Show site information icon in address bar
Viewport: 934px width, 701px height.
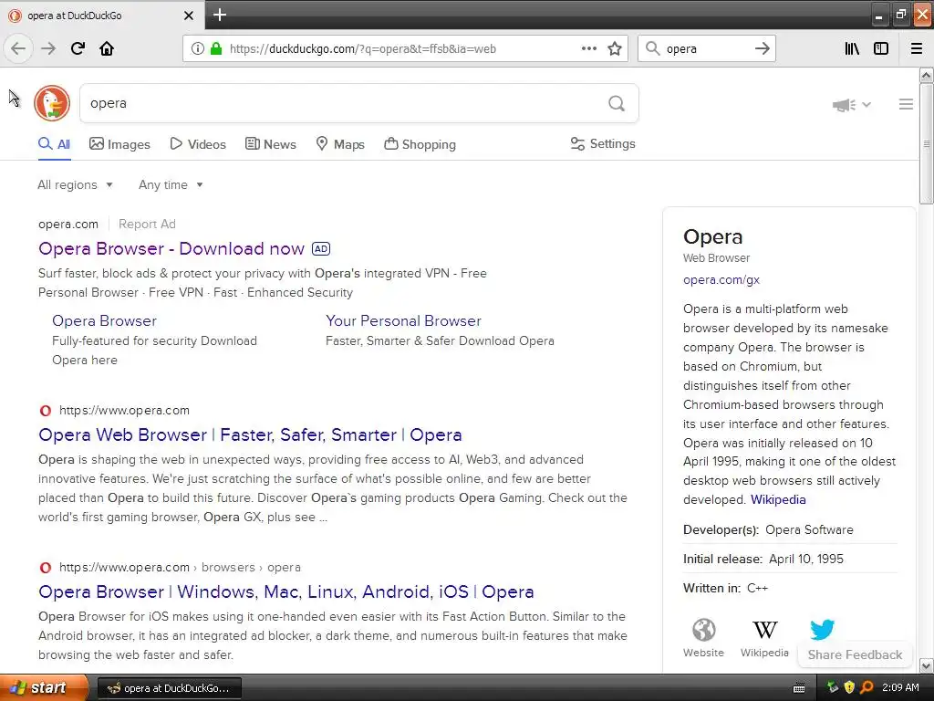coord(197,48)
